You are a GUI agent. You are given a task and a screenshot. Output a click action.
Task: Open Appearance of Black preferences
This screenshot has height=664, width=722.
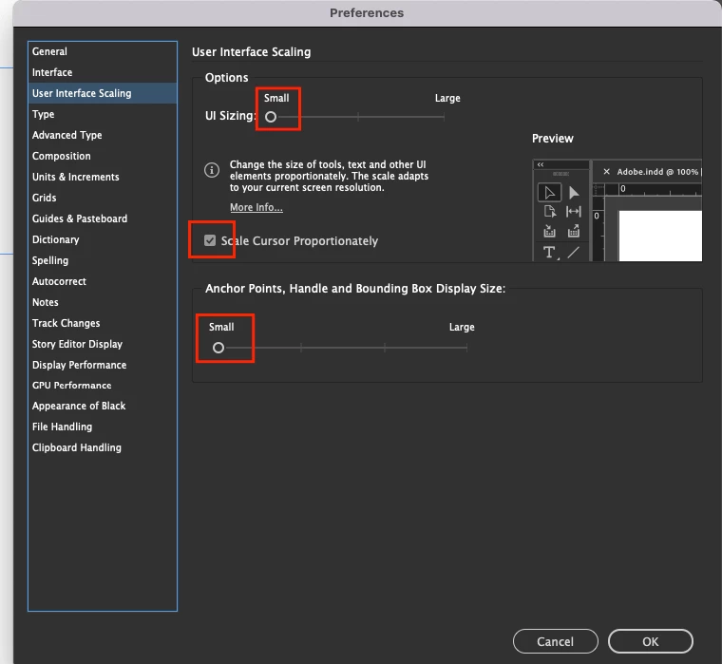(x=103, y=406)
